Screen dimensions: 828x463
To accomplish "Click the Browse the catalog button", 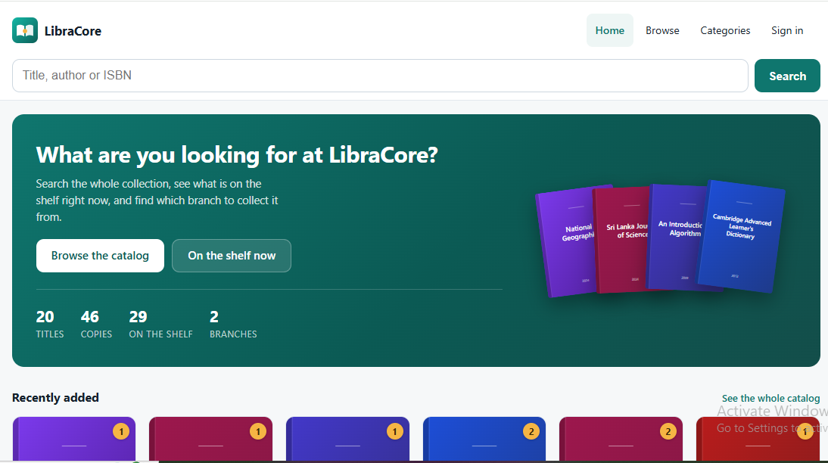I will pyautogui.click(x=100, y=256).
